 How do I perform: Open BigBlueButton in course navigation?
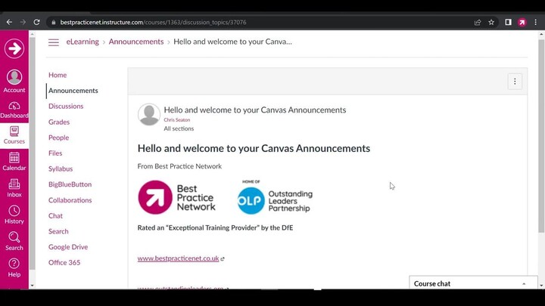click(x=70, y=184)
